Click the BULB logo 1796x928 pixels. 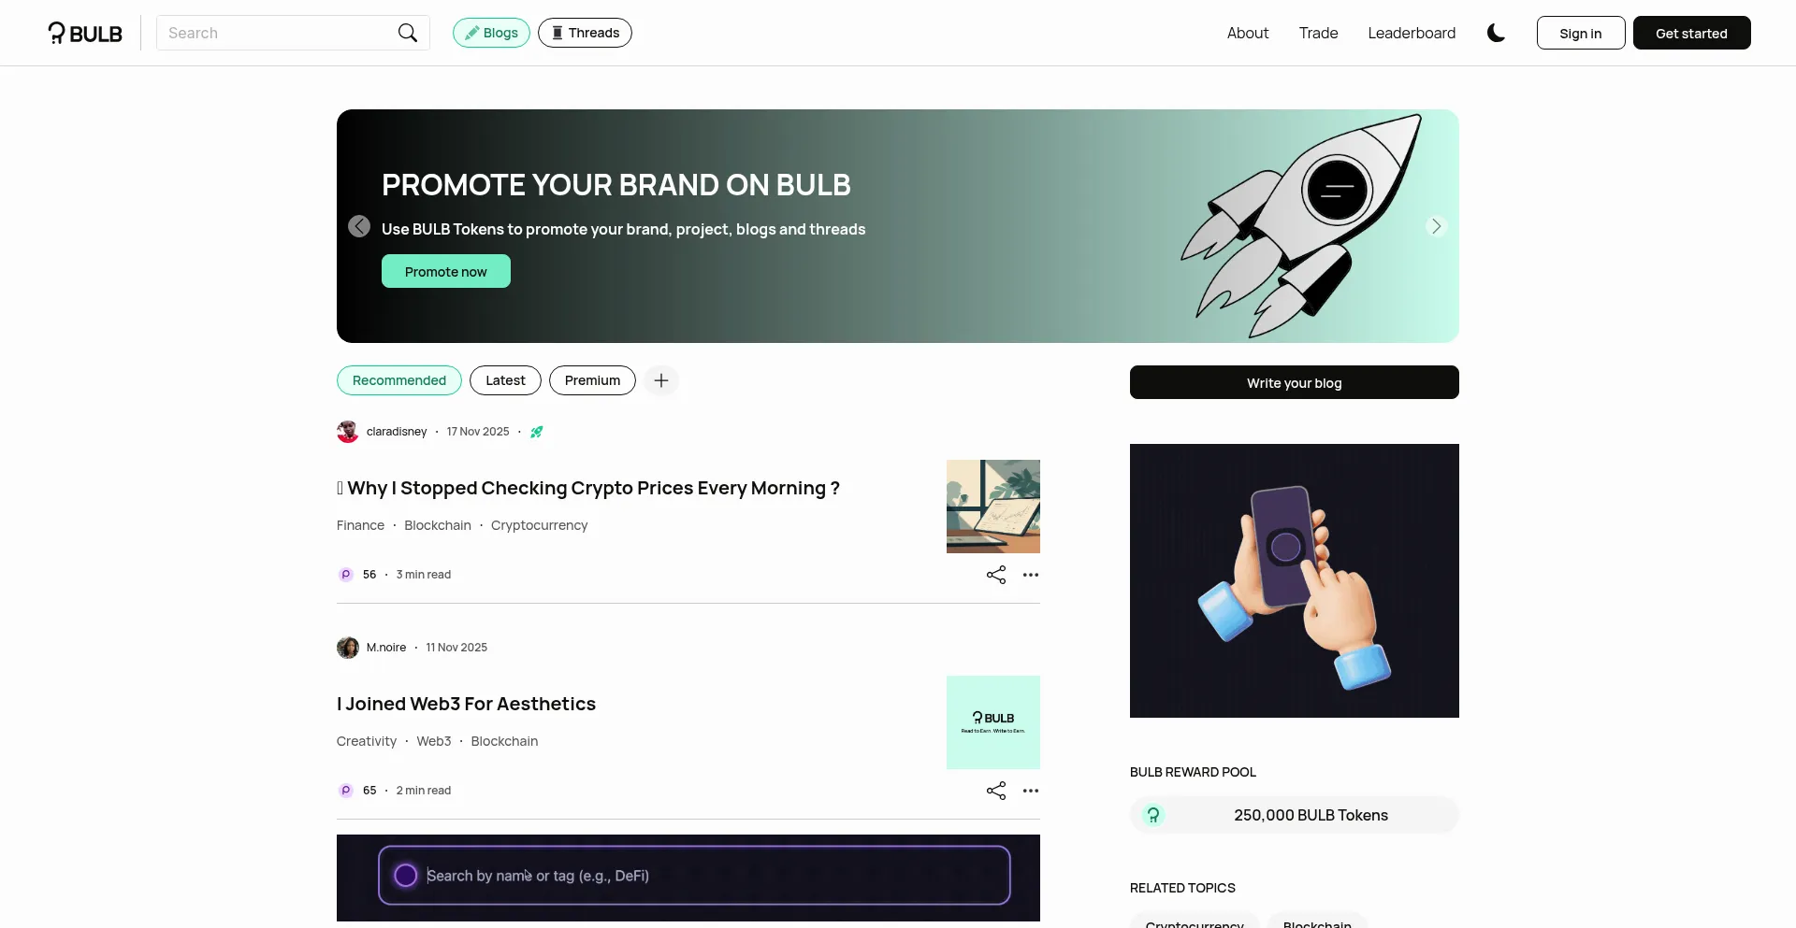point(85,33)
